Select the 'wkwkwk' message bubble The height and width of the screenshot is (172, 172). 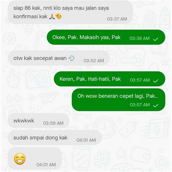click(38, 121)
